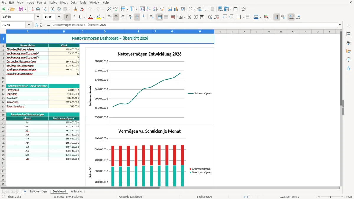Image resolution: width=354 pixels, height=199 pixels.
Task: Open the sidebar Functions deck
Action: pos(348,68)
